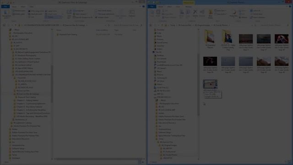Viewport: 293px width, 165px height.
Task: Click Select none in right window ribbon
Action: (257, 14)
